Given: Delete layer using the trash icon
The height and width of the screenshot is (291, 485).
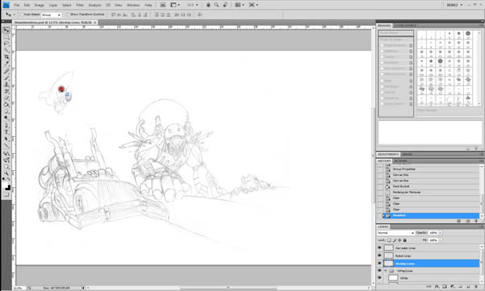Looking at the screenshot, I should click(x=476, y=287).
